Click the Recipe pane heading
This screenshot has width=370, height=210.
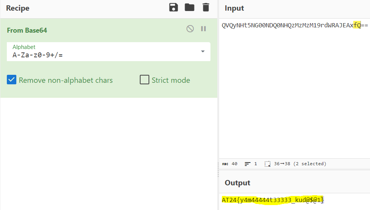pyautogui.click(x=17, y=8)
